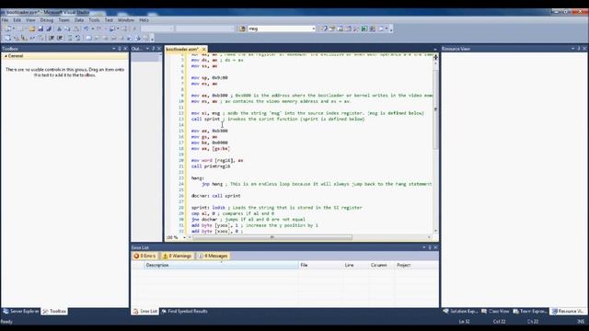Toggle a bookmark with the bookmark icon
Screen dimensions: 589x331
point(88,38)
